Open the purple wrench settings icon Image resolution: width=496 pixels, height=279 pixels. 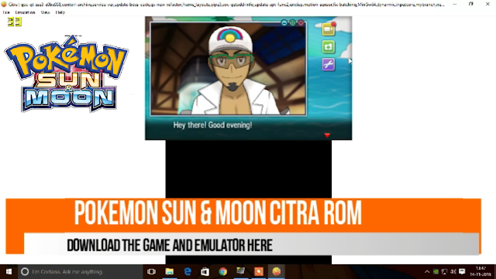coord(329,64)
